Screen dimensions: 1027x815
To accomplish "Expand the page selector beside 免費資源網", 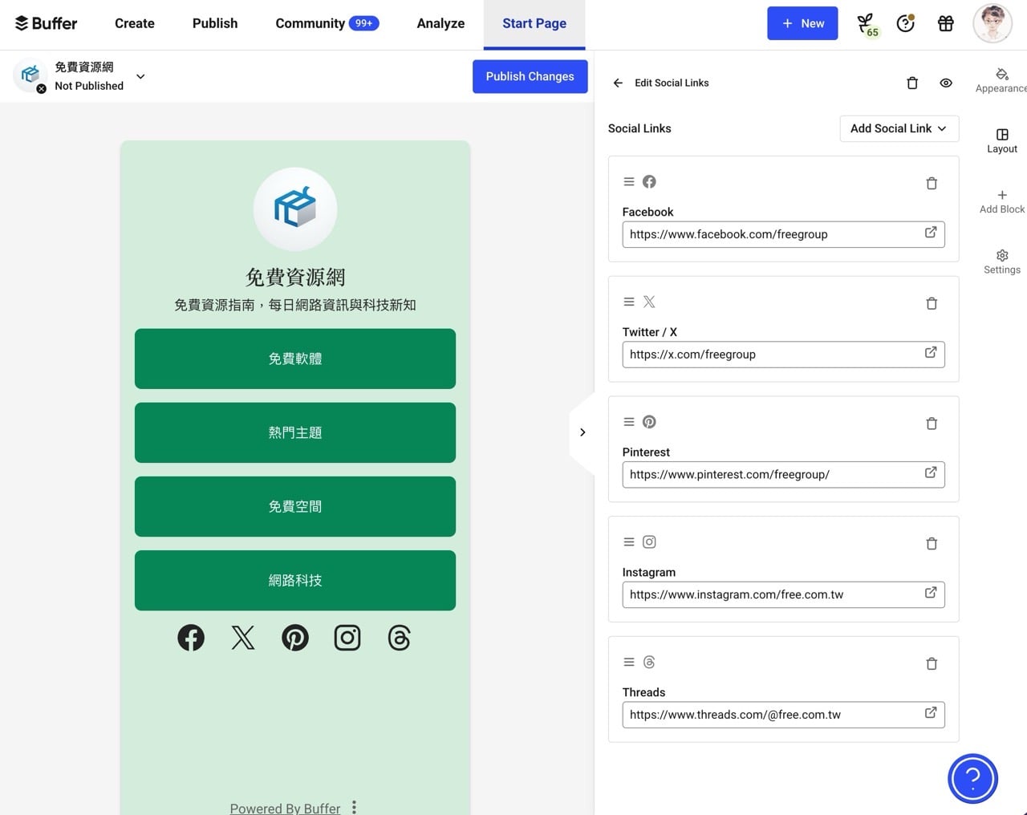I will (140, 76).
